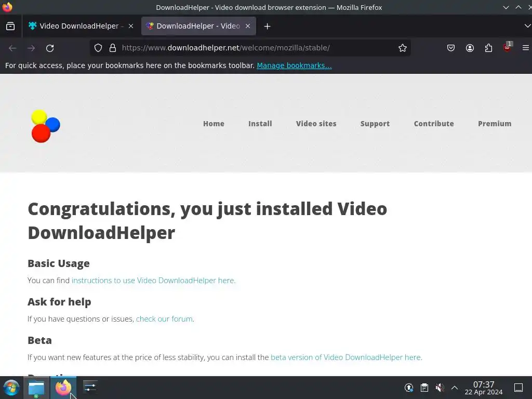The width and height of the screenshot is (532, 399).
Task: Save page to Pocket
Action: point(450,48)
